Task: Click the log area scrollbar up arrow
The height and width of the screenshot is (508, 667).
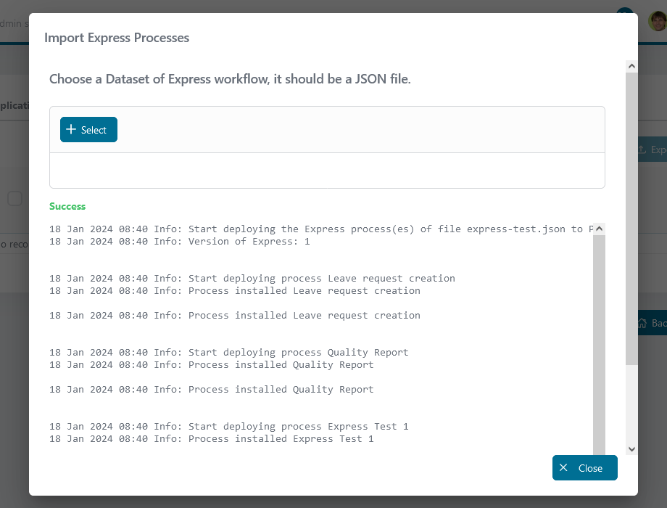Action: pyautogui.click(x=599, y=229)
